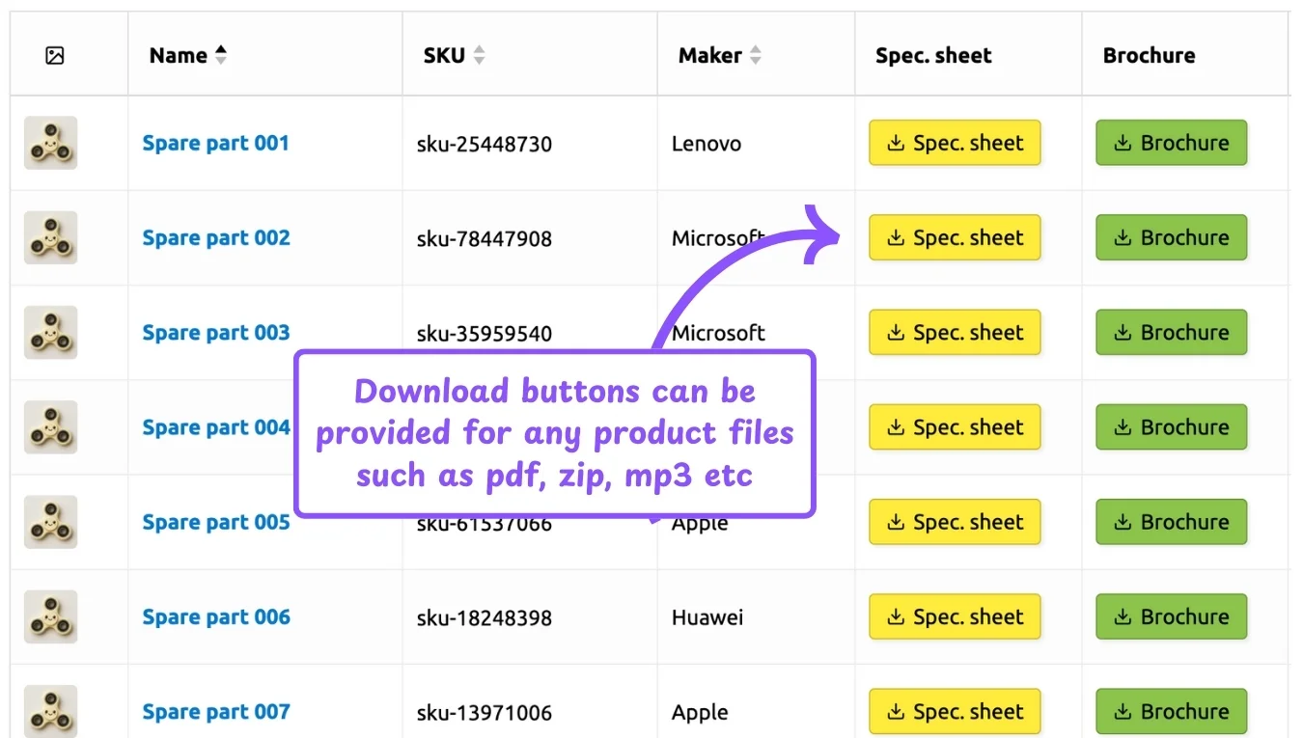Download Spec. sheet for Spare part 004
Image resolution: width=1303 pixels, height=738 pixels.
(955, 427)
